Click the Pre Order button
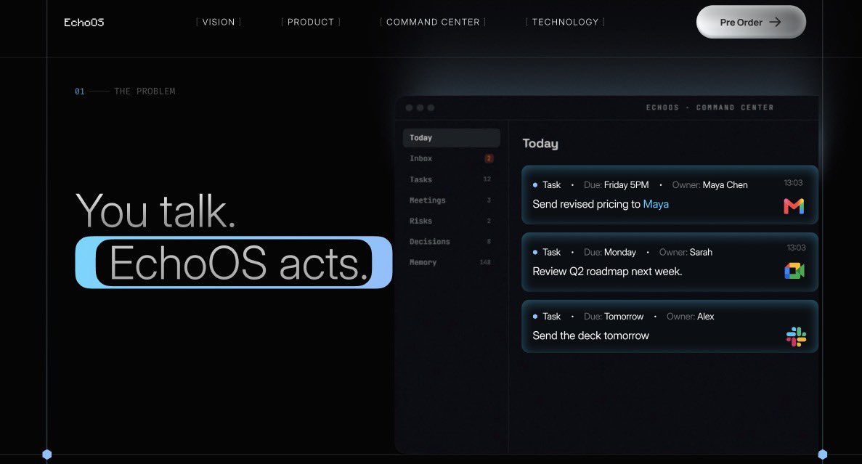 (x=751, y=22)
